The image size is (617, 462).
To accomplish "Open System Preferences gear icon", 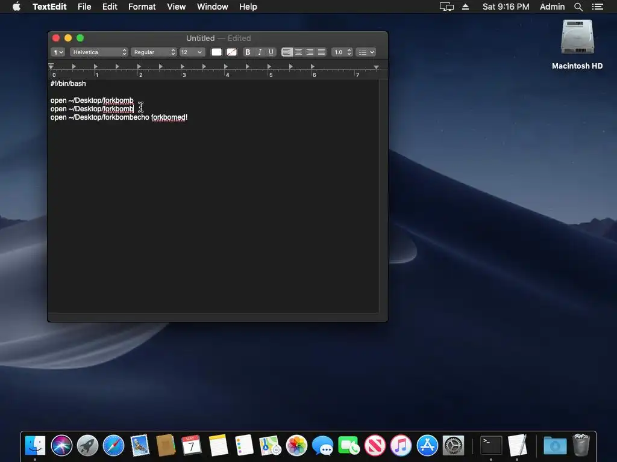I will click(x=453, y=446).
